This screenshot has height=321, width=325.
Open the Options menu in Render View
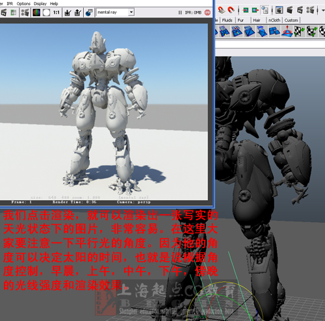(23, 4)
